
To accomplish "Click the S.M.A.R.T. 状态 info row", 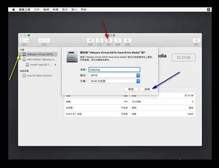I will point(97,114).
